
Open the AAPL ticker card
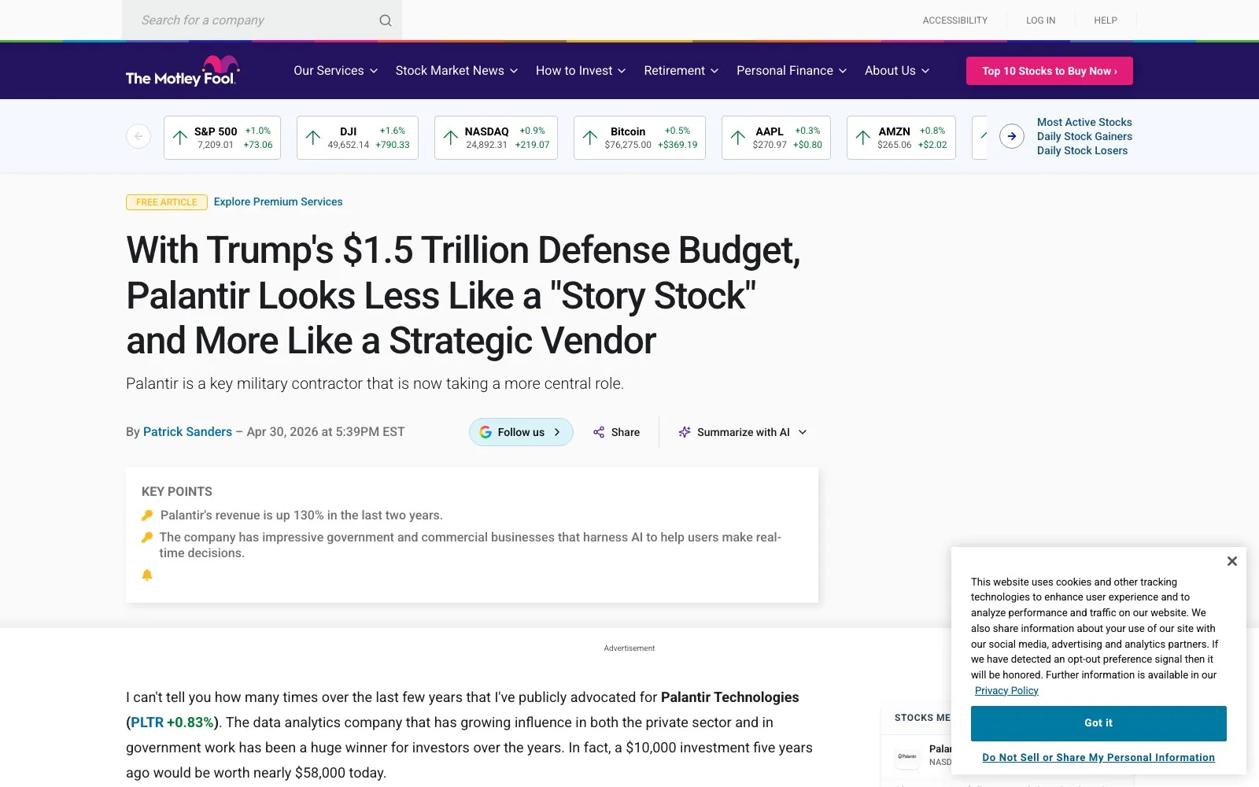click(x=776, y=138)
